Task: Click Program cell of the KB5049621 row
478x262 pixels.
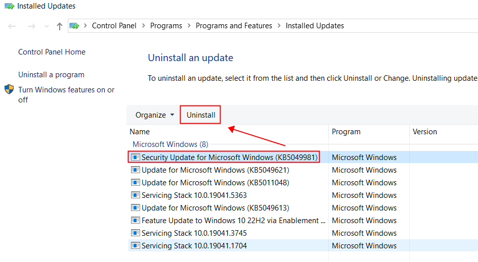Action: pyautogui.click(x=364, y=170)
